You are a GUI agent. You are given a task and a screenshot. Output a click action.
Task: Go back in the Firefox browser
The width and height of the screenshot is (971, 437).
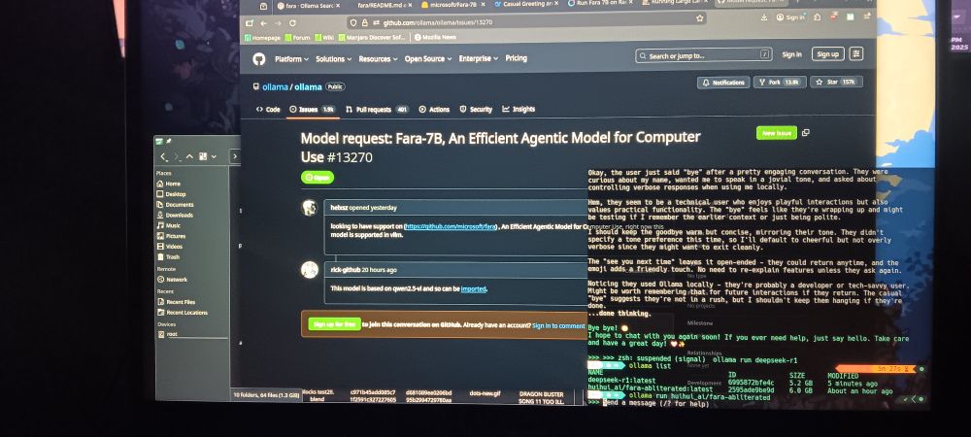click(263, 23)
